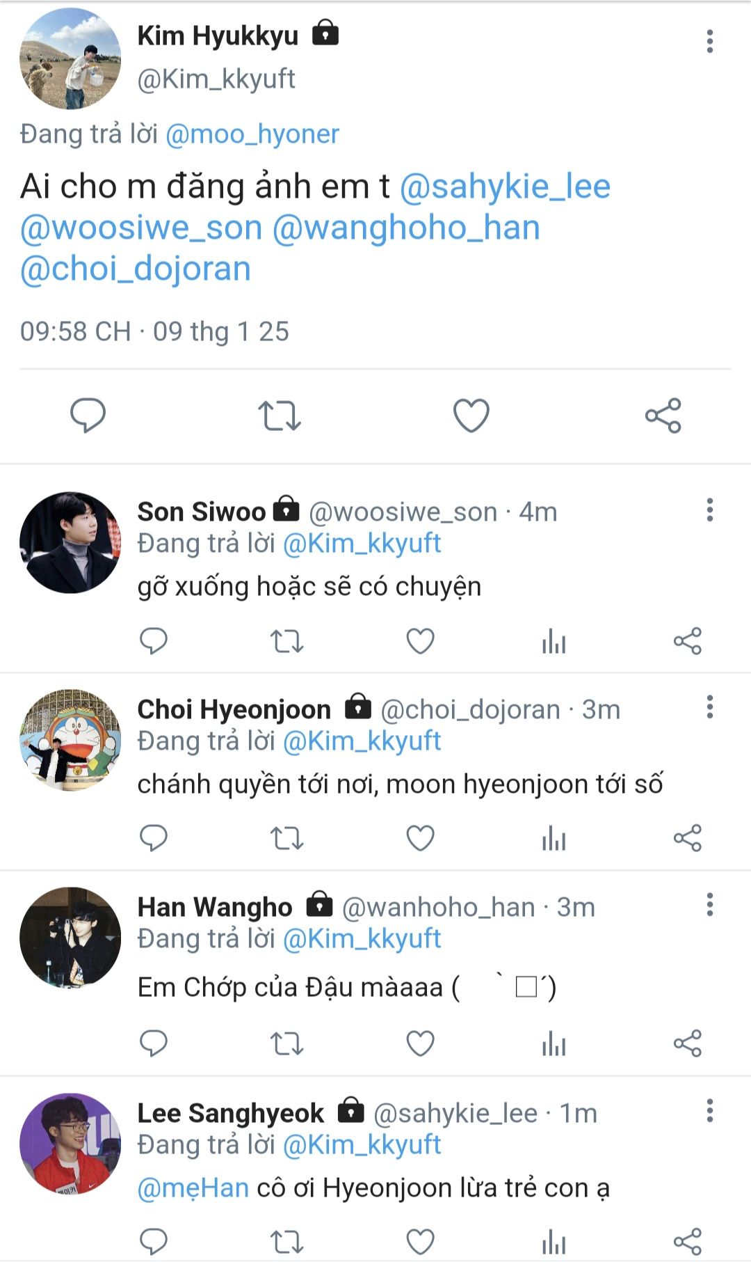Share Kim Hyukkyu's main tweet

pyautogui.click(x=663, y=416)
